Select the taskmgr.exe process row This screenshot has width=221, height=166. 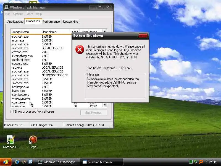(41, 87)
